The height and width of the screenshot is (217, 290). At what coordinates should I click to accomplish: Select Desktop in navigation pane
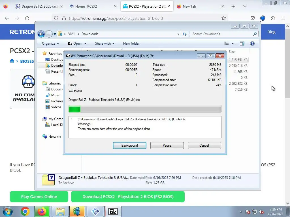[x=54, y=59]
